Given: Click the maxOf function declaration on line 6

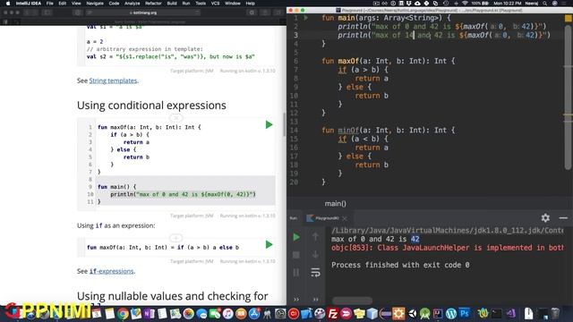Looking at the screenshot, I should 348,61.
